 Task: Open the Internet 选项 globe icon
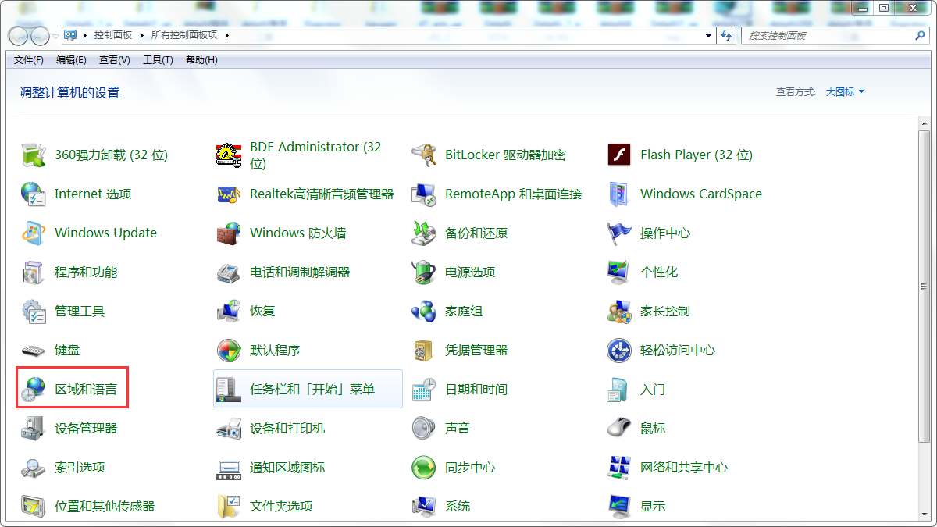point(33,194)
